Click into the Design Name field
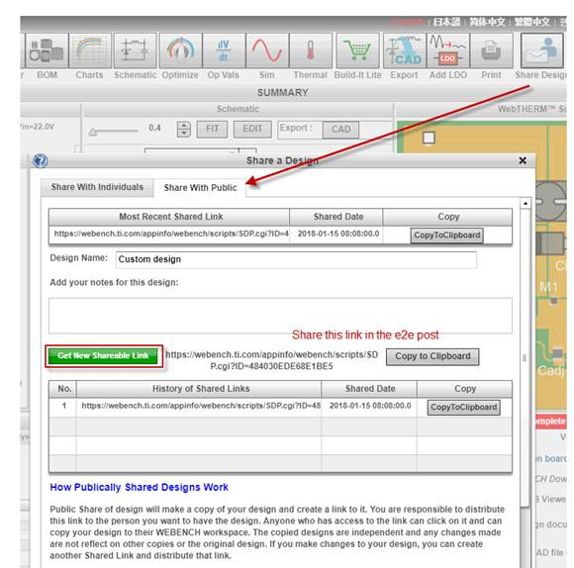 (x=296, y=259)
